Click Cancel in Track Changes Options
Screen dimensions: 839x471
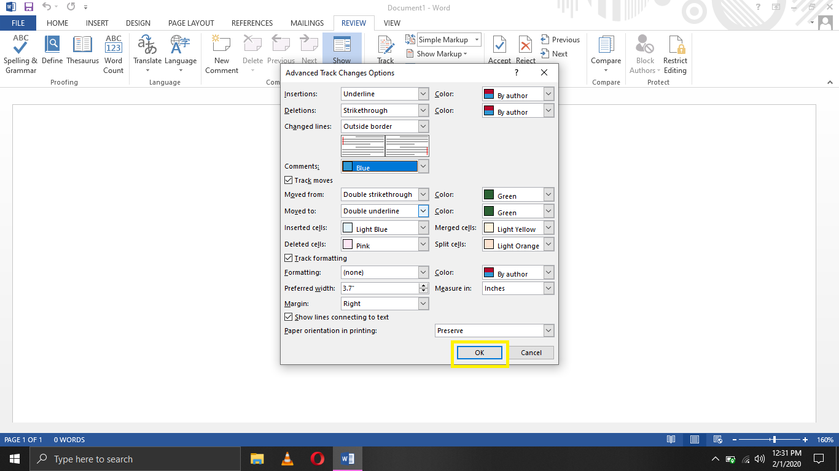point(531,353)
